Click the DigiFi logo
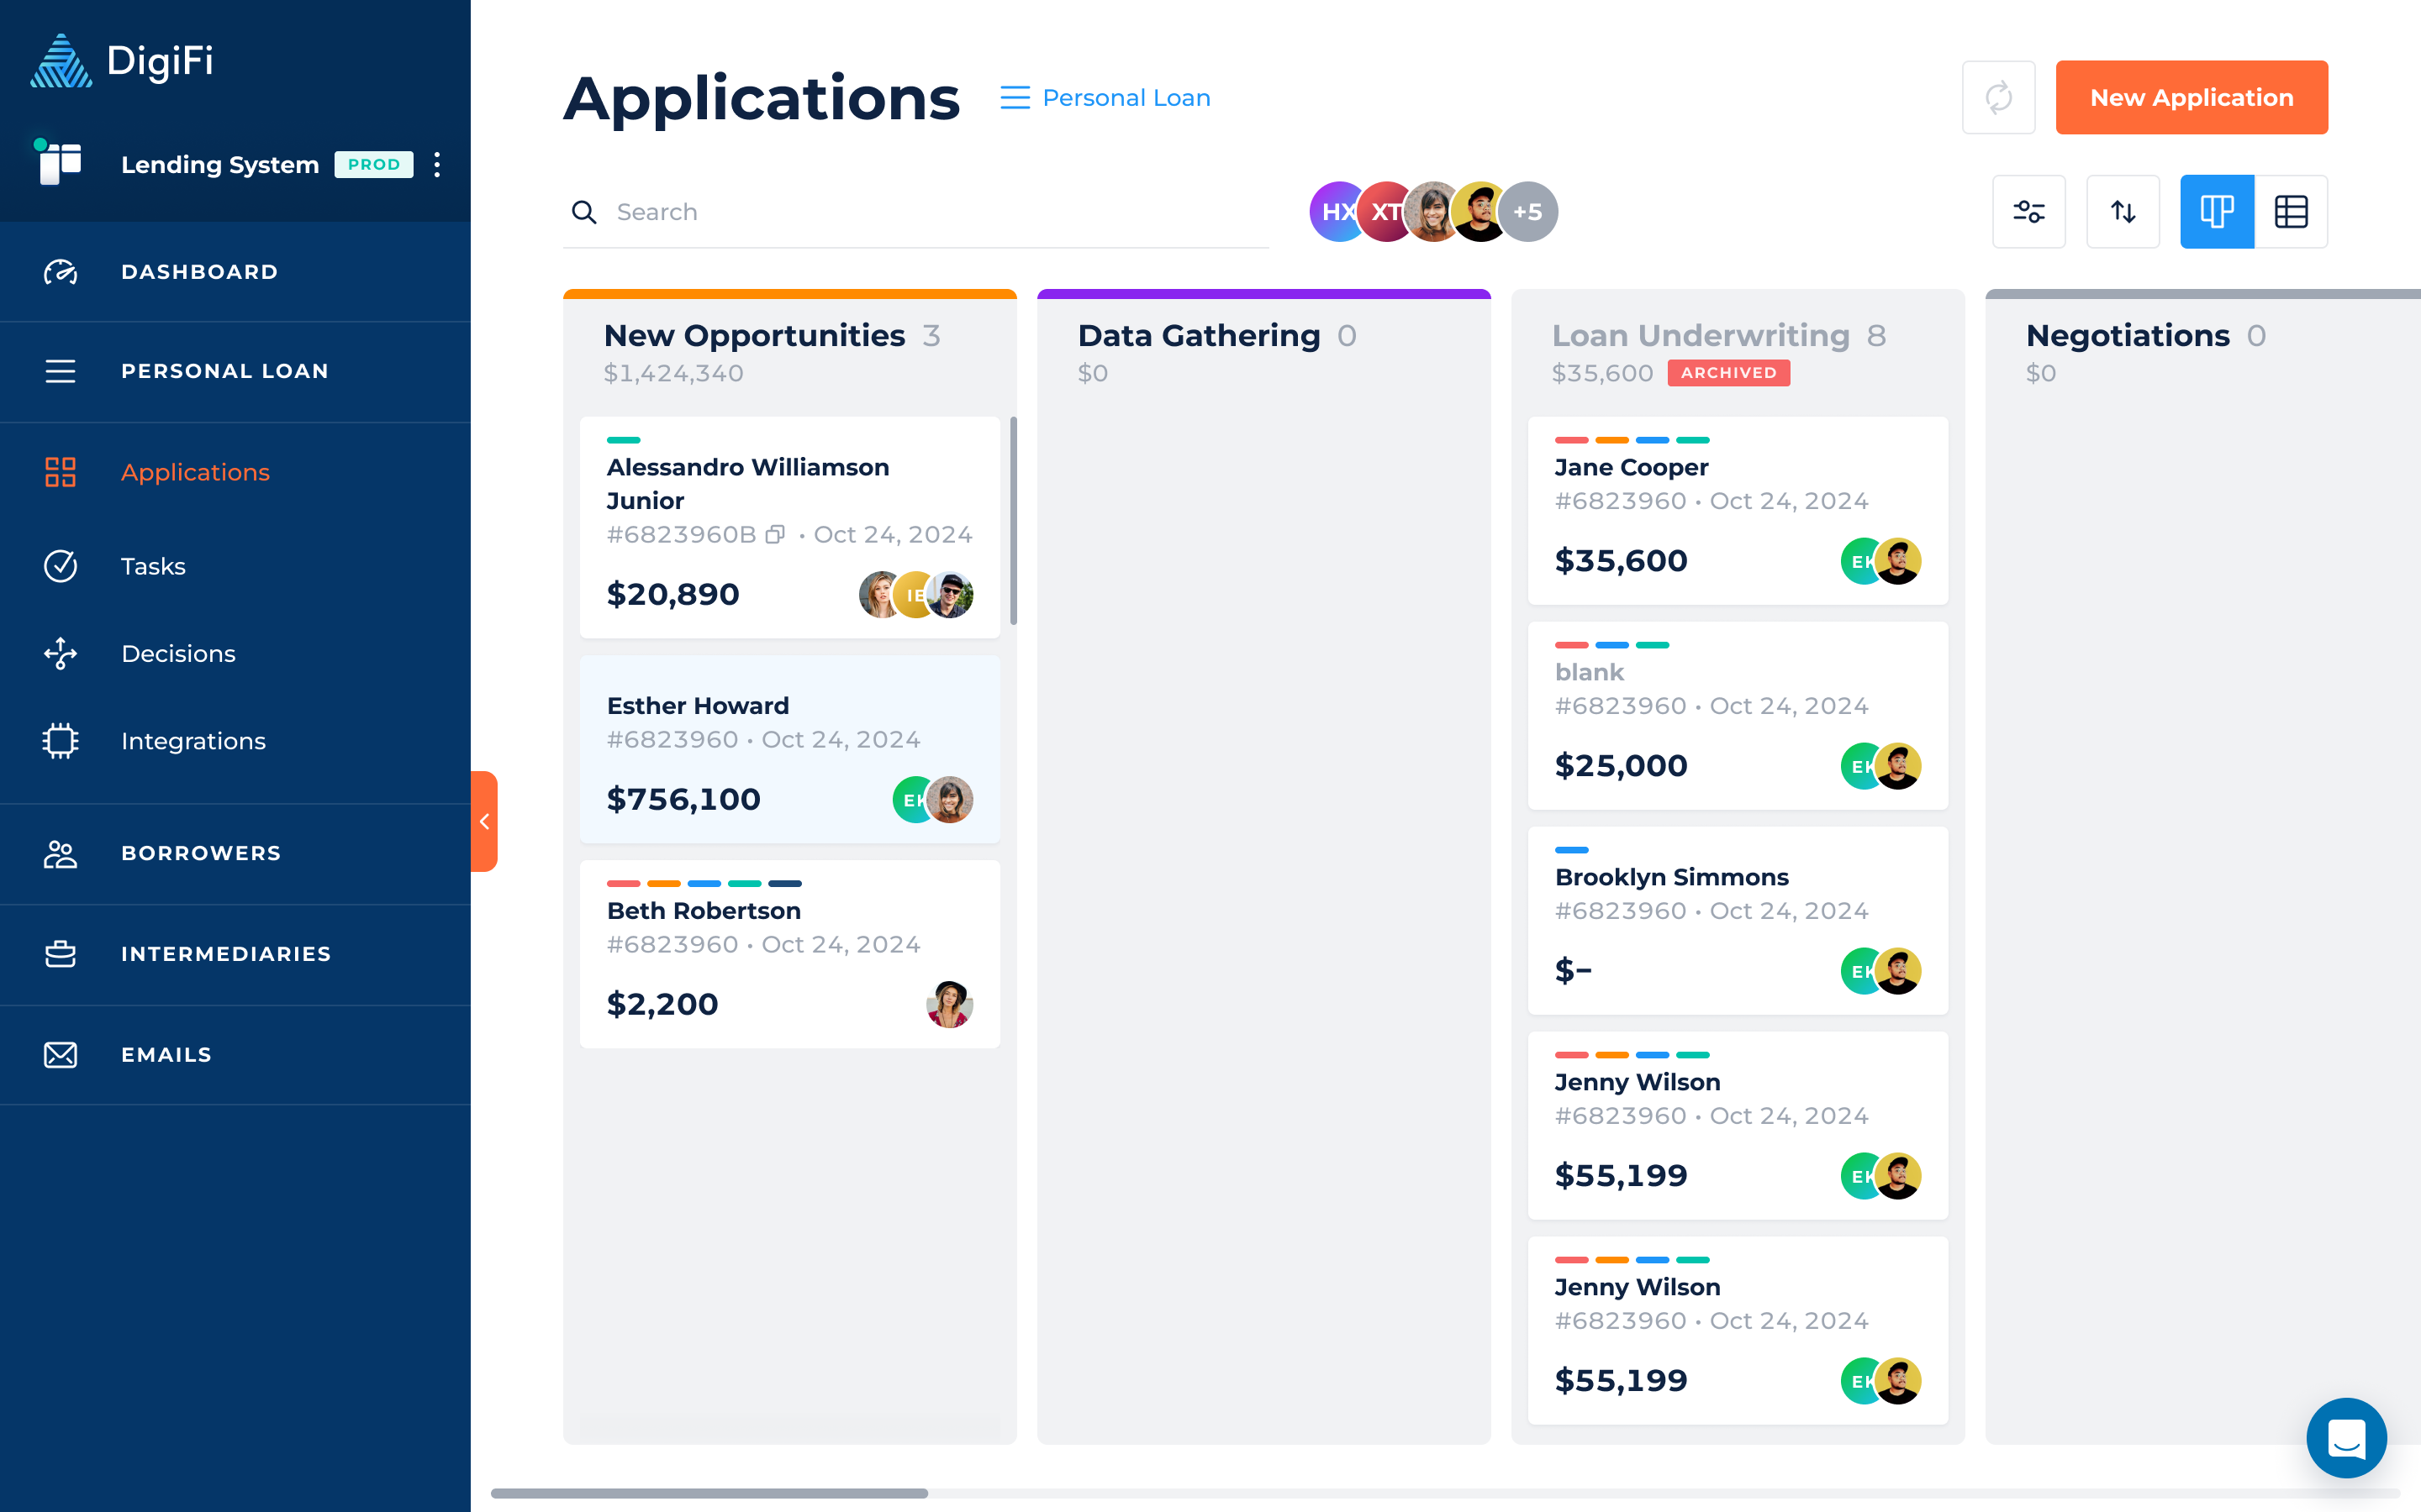 122,61
